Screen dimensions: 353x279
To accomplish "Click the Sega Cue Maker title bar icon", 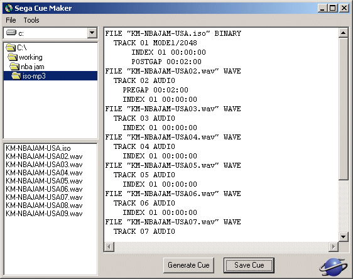I will coord(9,8).
